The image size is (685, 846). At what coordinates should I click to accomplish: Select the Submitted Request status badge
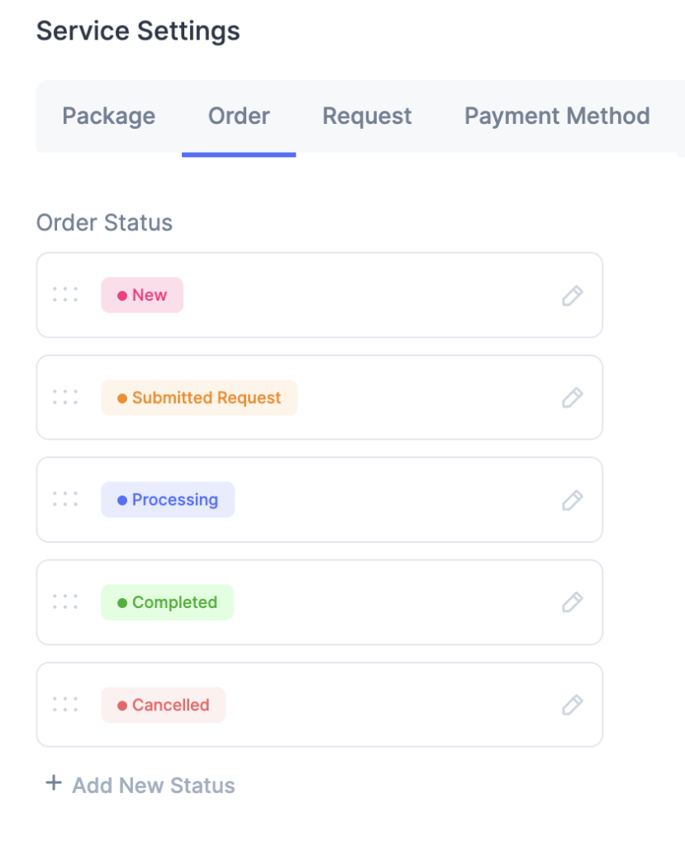(198, 397)
